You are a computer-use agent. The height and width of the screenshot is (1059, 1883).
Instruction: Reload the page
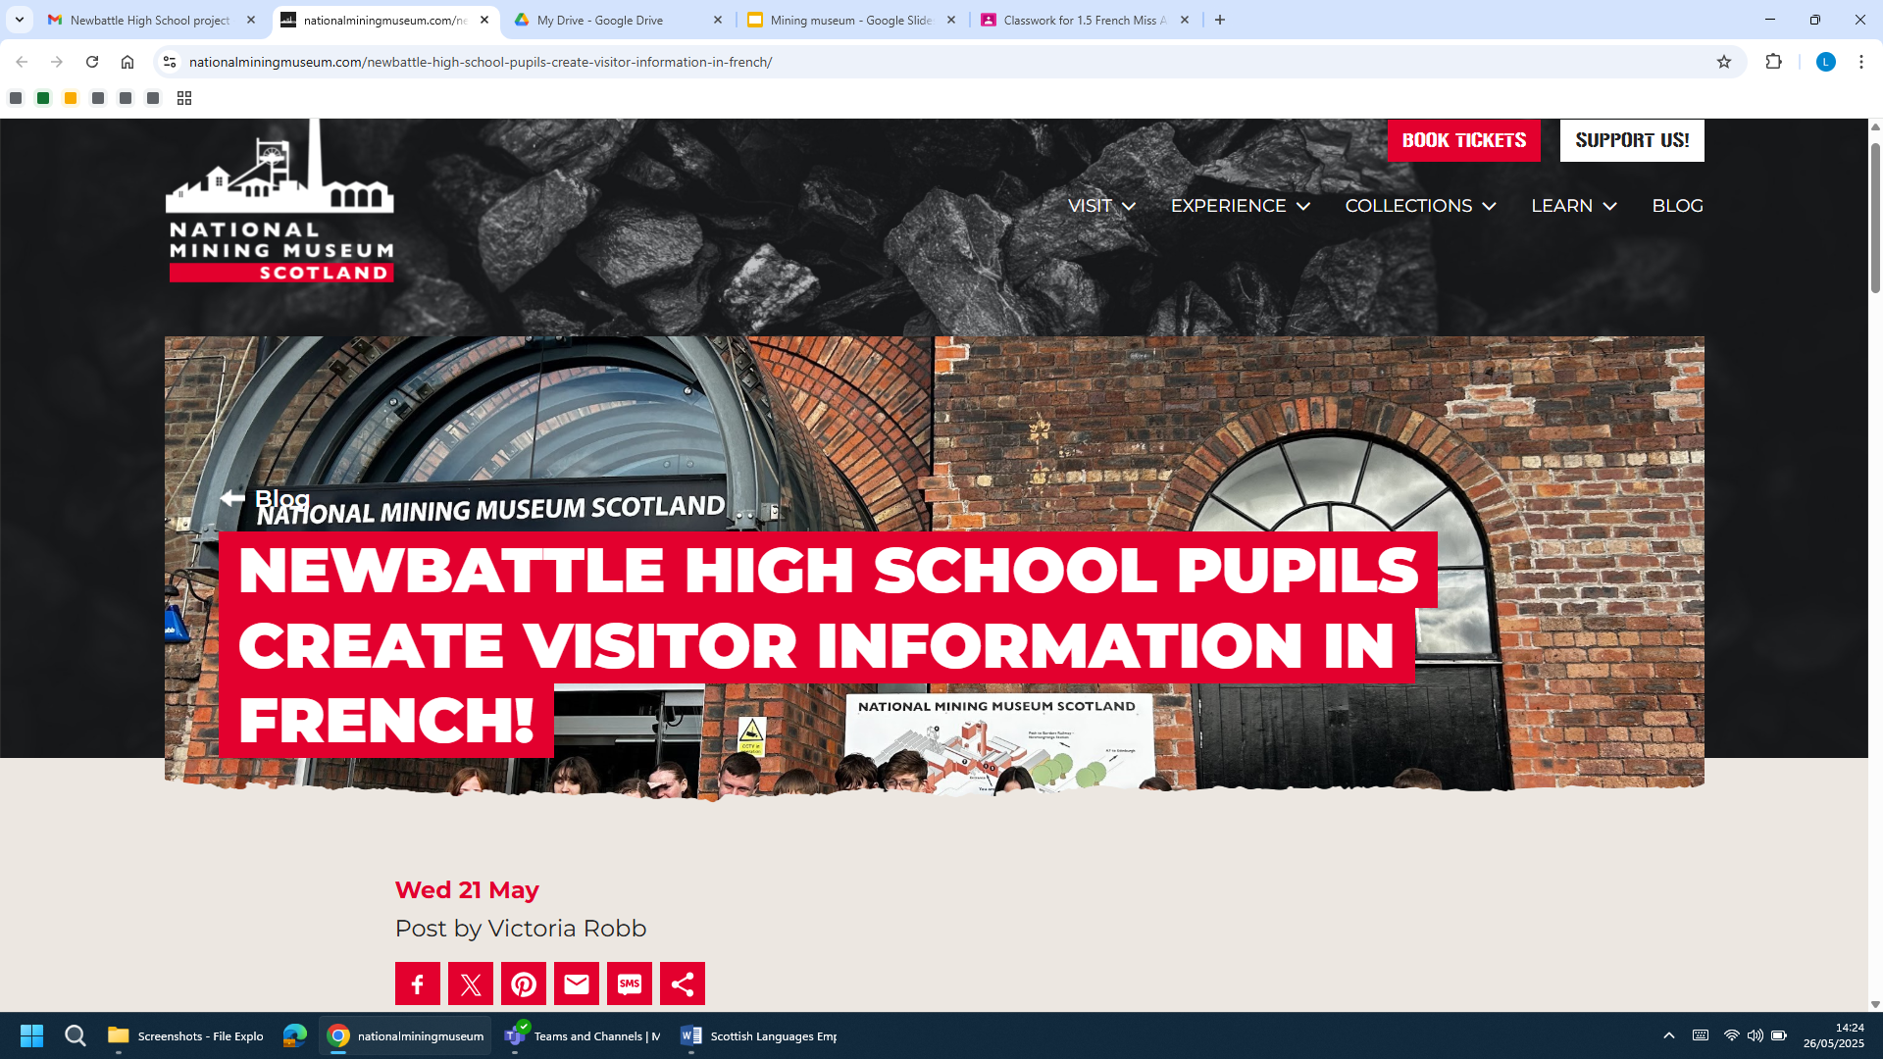coord(92,62)
